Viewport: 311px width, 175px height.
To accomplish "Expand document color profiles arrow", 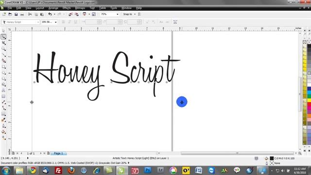I will point(129,163).
